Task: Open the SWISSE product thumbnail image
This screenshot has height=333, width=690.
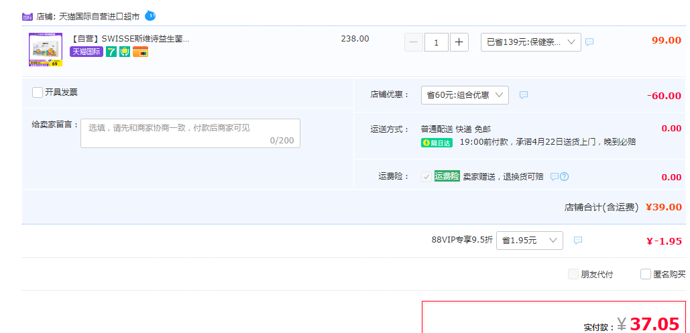Action: 46,50
